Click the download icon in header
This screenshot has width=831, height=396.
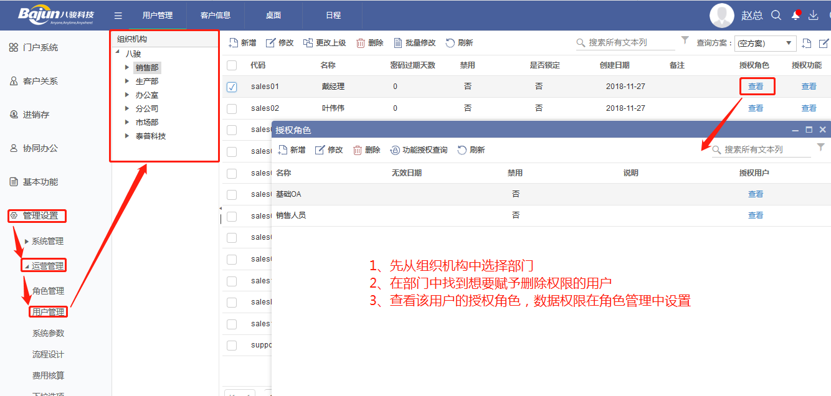click(814, 16)
